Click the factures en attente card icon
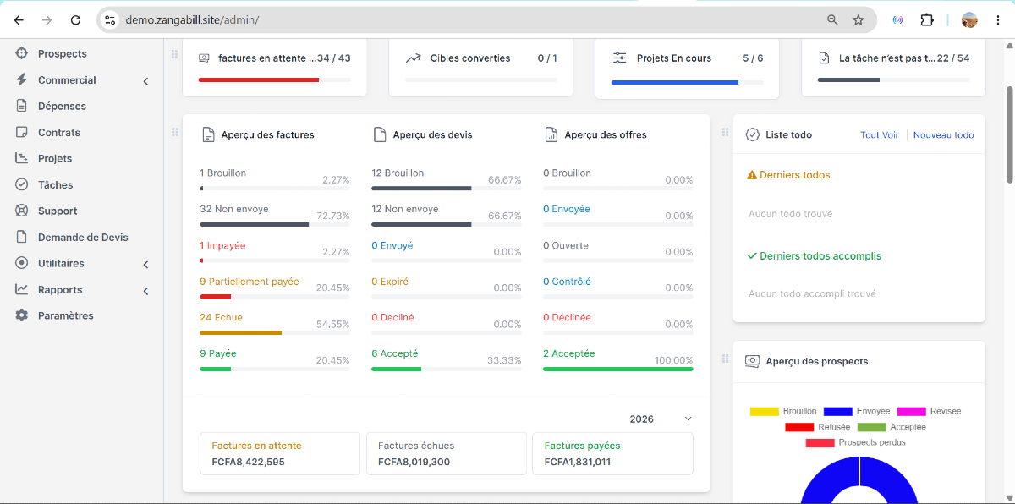The width and height of the screenshot is (1015, 504). pyautogui.click(x=204, y=58)
